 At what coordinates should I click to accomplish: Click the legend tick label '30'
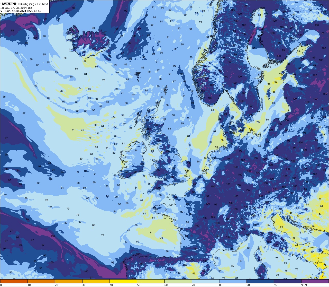[x=84, y=285]
